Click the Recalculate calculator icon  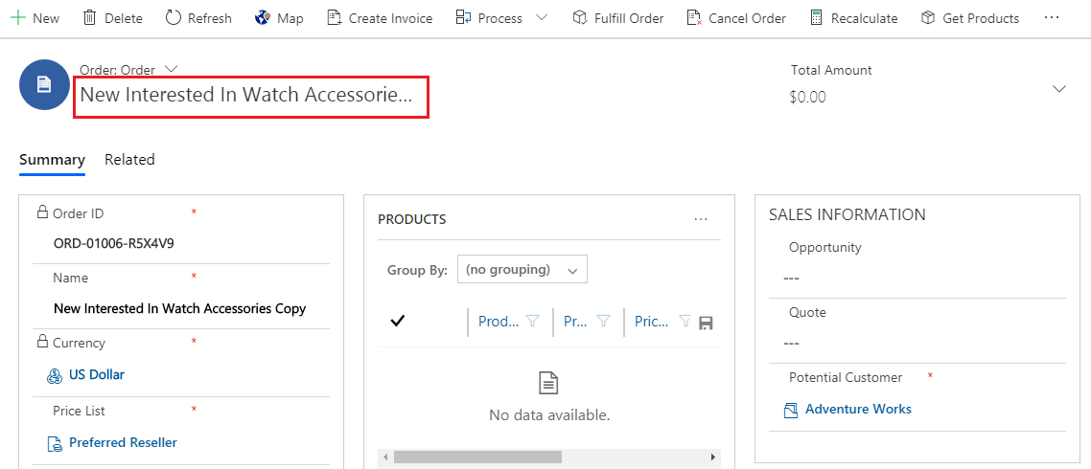pos(817,18)
